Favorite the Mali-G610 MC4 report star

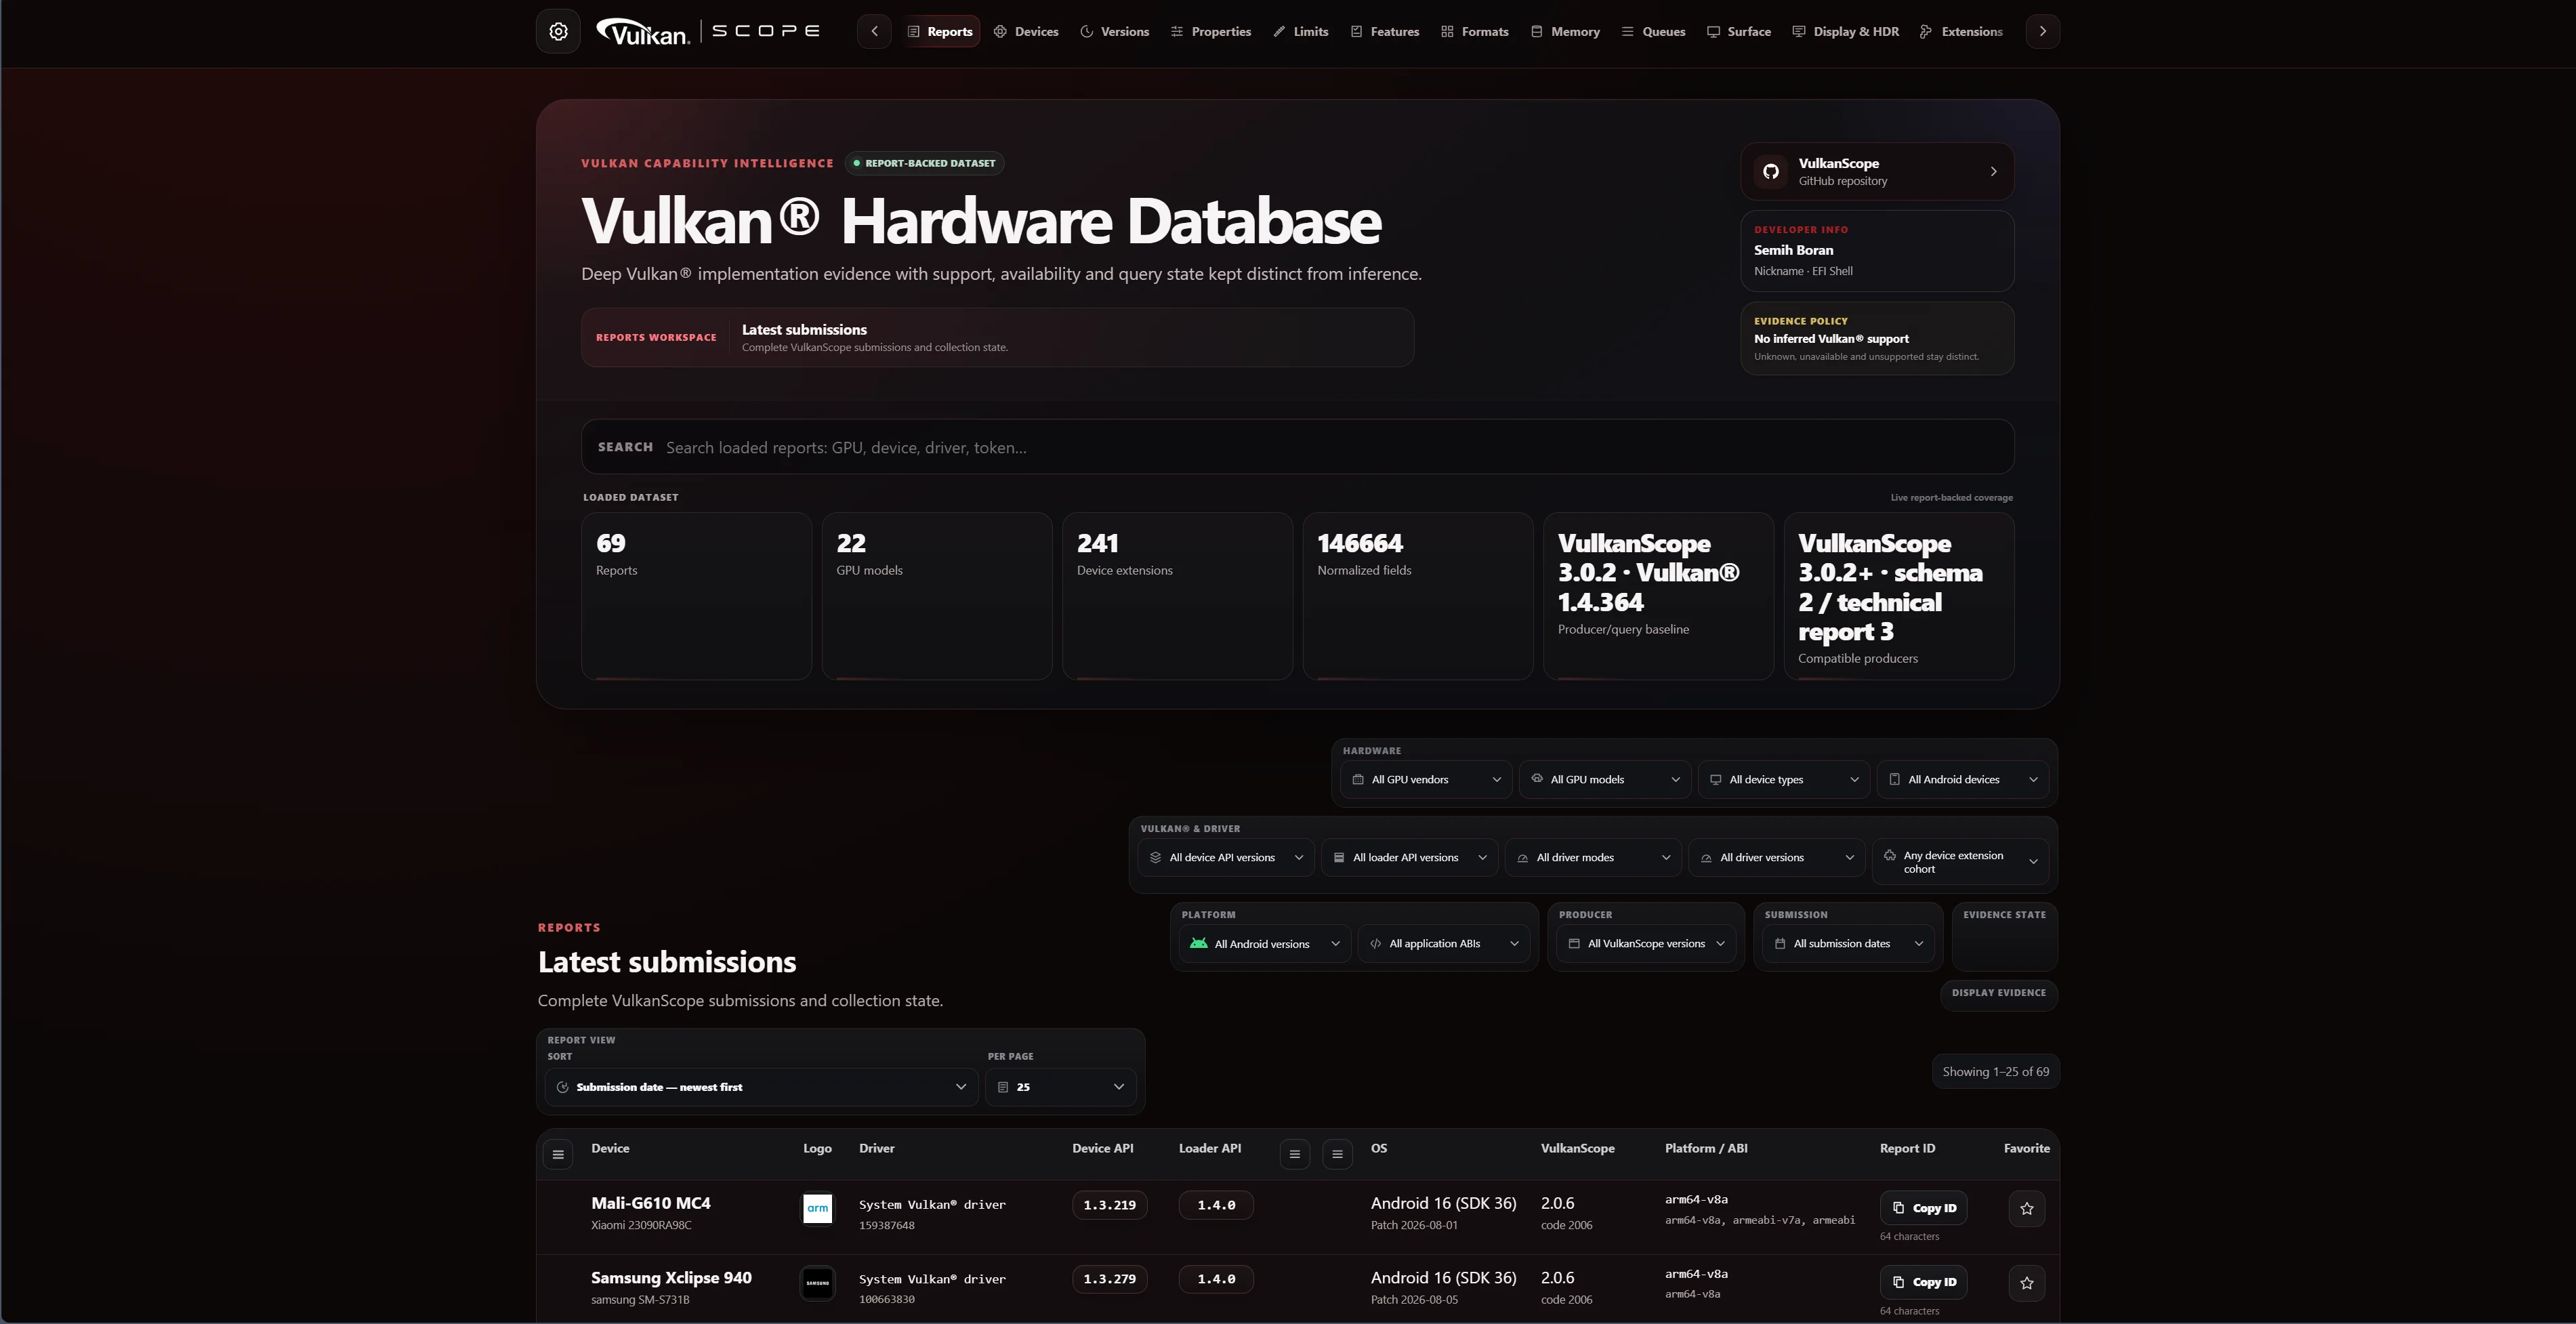click(x=2026, y=1208)
